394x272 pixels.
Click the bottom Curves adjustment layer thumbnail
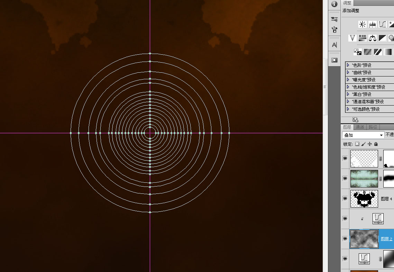(364, 259)
